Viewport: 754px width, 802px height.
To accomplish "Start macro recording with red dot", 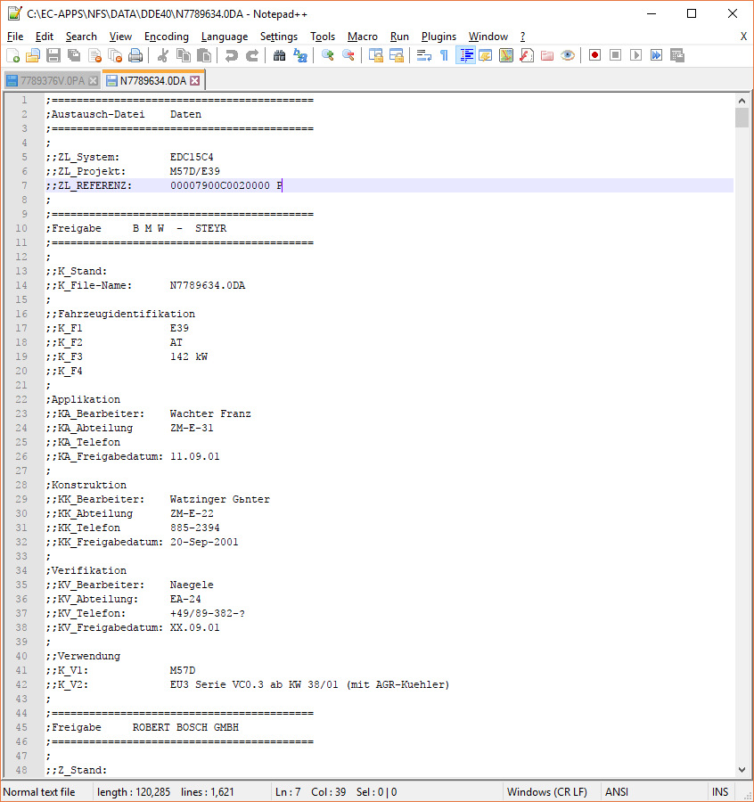I will tap(594, 55).
